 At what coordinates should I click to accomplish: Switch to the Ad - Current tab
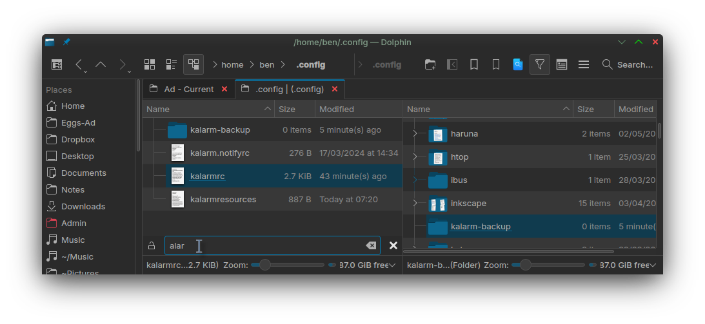click(x=189, y=90)
